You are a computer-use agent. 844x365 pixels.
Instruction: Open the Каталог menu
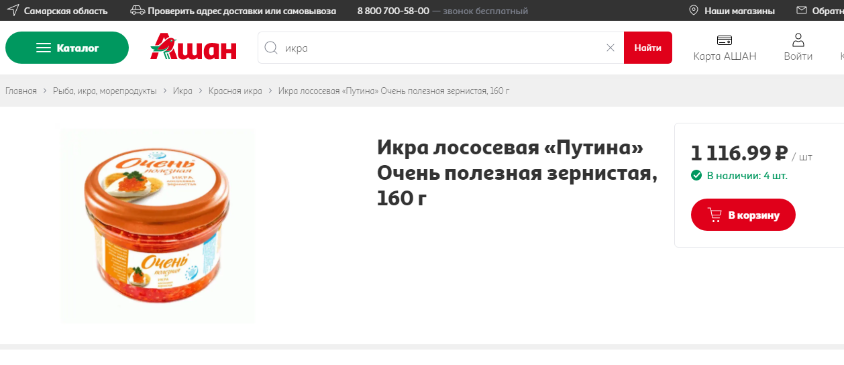point(67,48)
